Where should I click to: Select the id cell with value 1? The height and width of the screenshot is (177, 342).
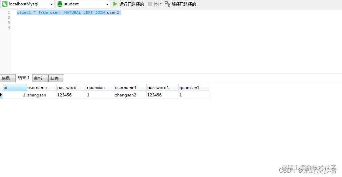(x=15, y=95)
